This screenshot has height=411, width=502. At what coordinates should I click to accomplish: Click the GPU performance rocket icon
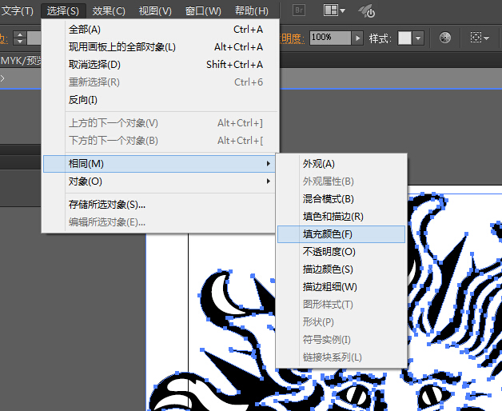(367, 11)
